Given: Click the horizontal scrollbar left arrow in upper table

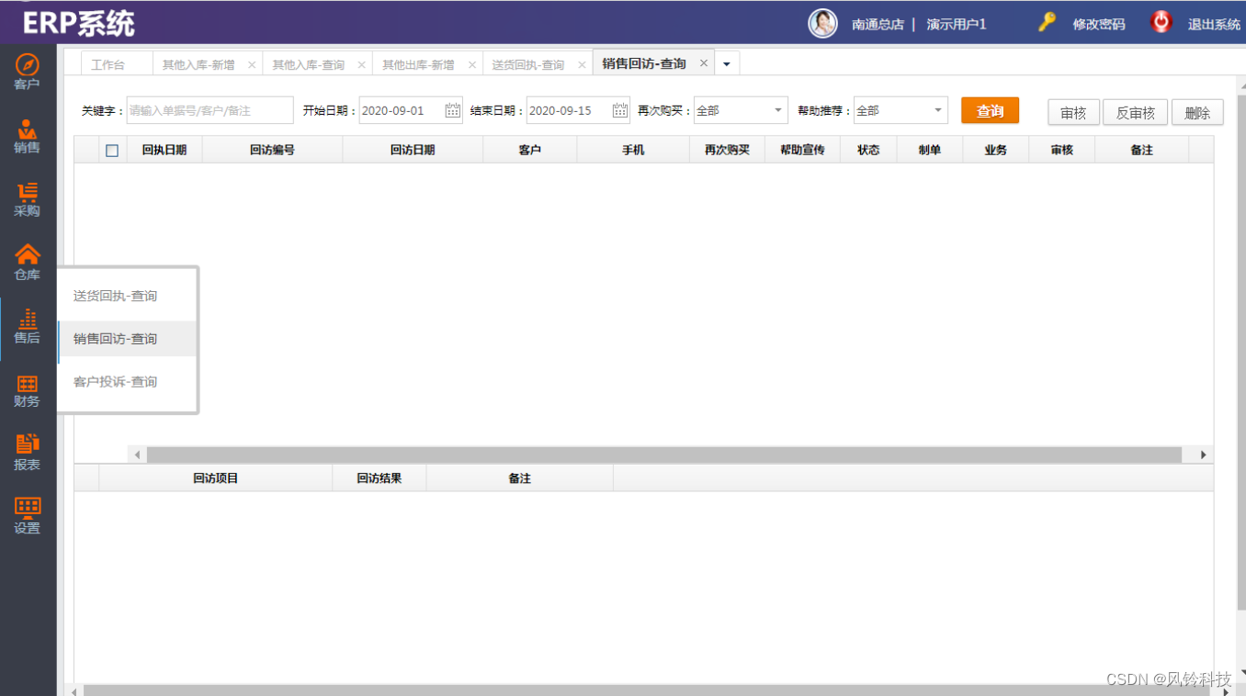Looking at the screenshot, I should pyautogui.click(x=138, y=455).
